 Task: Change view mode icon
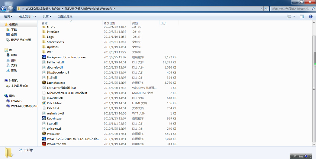[289, 16]
